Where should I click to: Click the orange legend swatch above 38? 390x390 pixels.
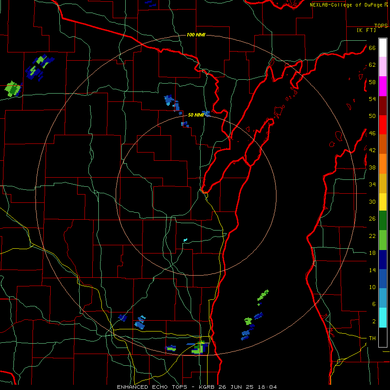click(x=383, y=164)
